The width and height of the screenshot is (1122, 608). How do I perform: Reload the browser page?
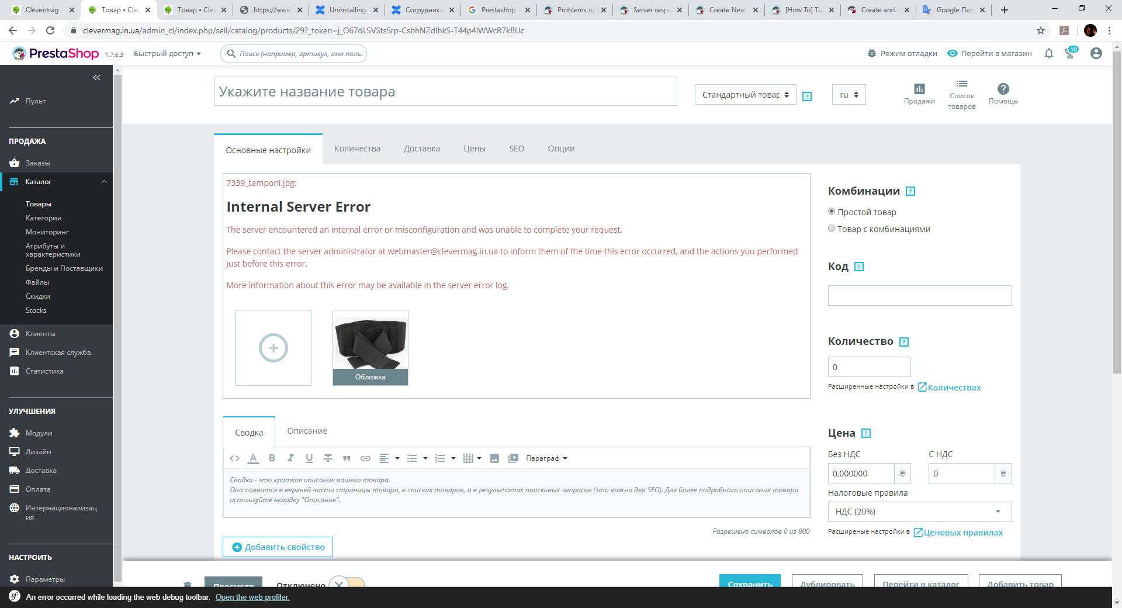pyautogui.click(x=50, y=30)
